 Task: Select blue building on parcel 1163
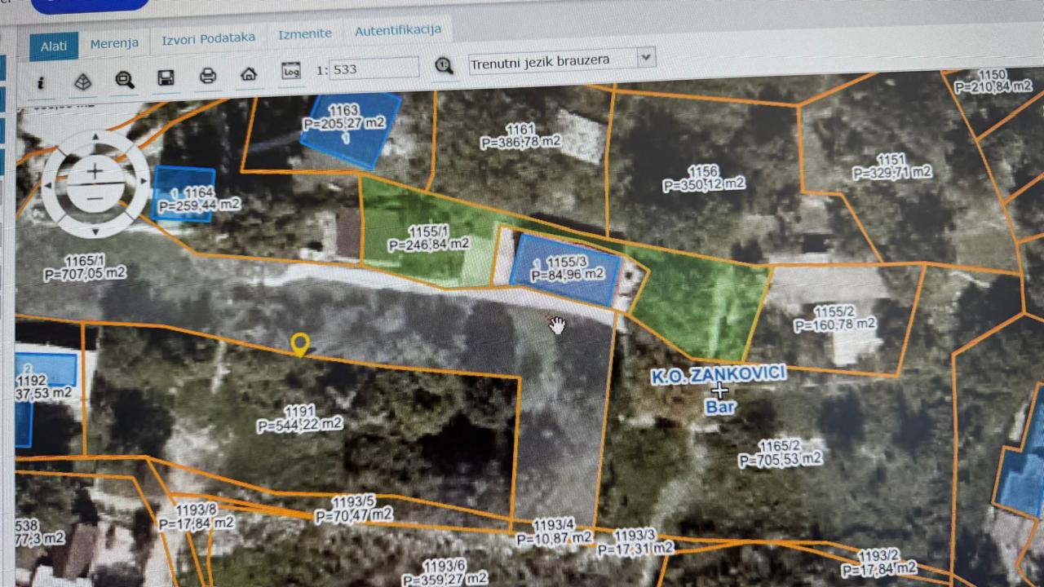[352, 129]
